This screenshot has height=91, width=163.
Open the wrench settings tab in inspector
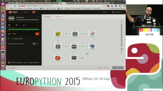tap(16, 25)
